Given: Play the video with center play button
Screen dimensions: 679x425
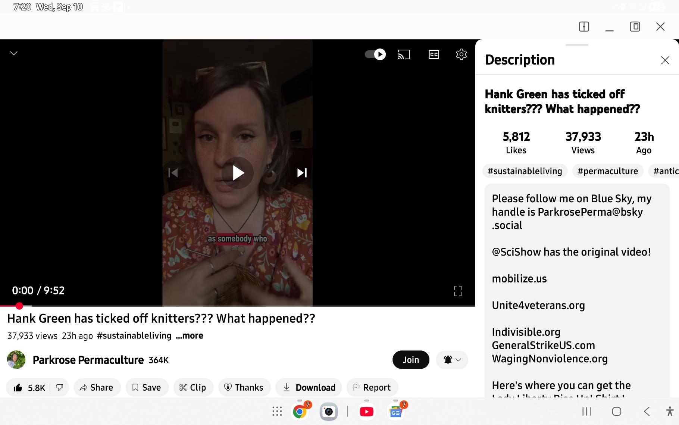Looking at the screenshot, I should [238, 173].
